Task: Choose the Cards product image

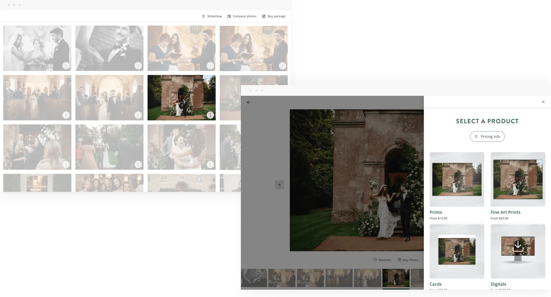Action: 457,251
